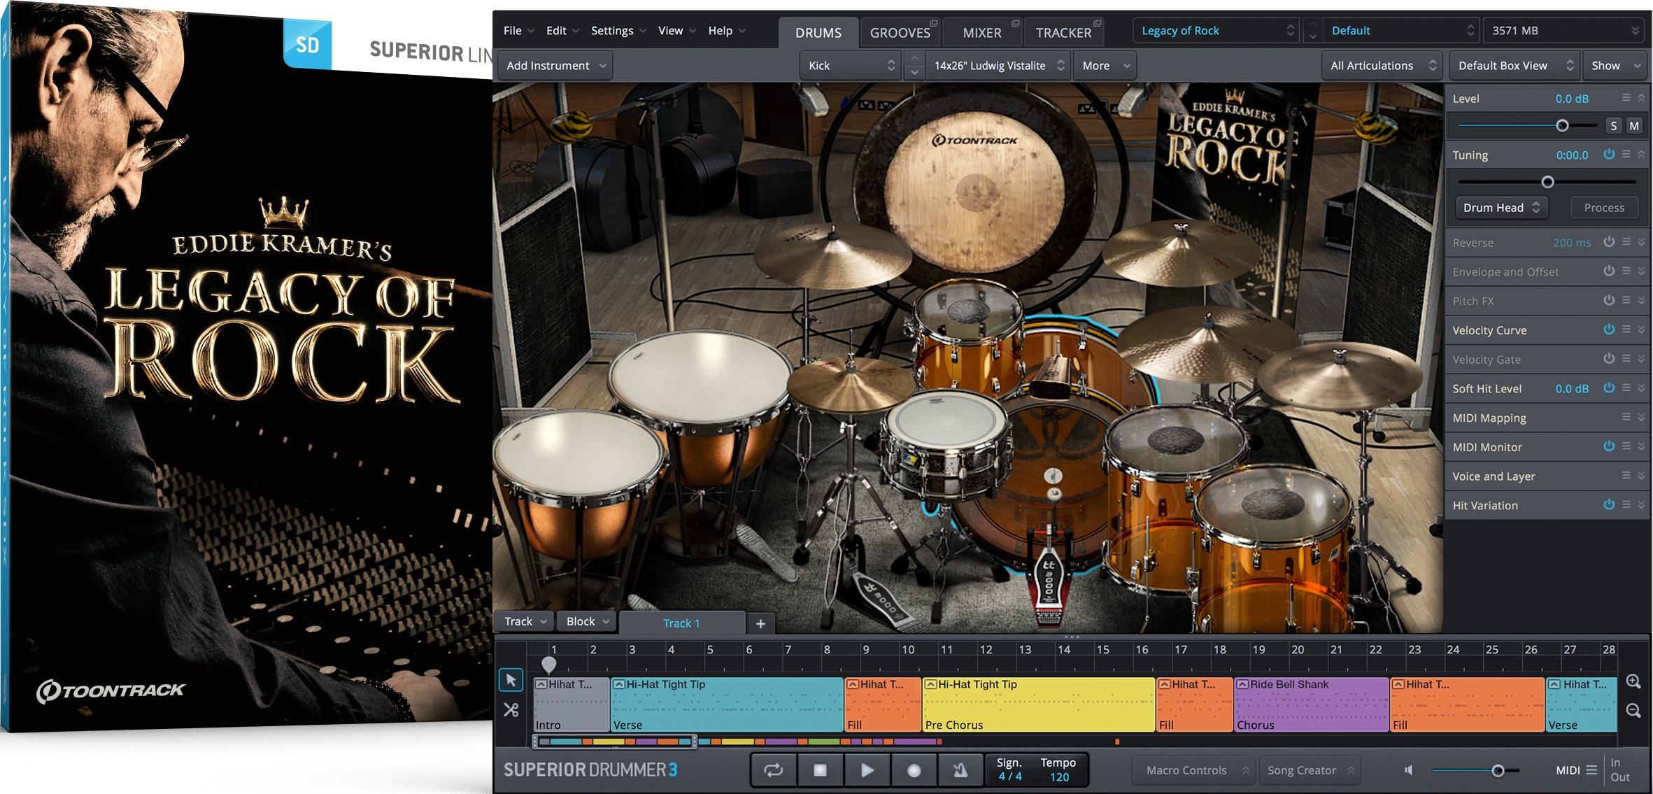This screenshot has height=794, width=1653.
Task: Start playback with play button
Action: (867, 770)
